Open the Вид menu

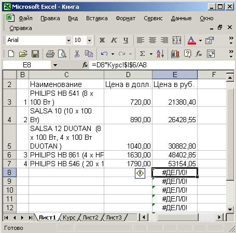(73, 18)
